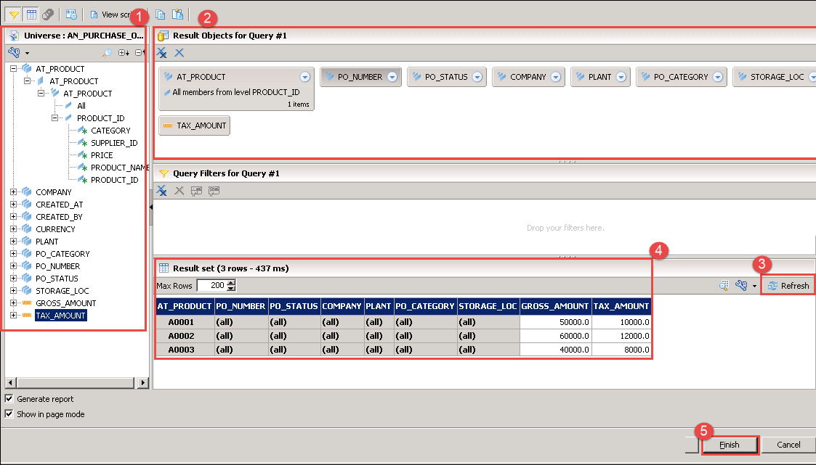Open the COMPANY result object dropdown arrow
Image resolution: width=816 pixels, height=465 pixels.
point(556,77)
